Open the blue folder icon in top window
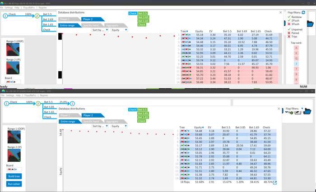 [311, 23]
